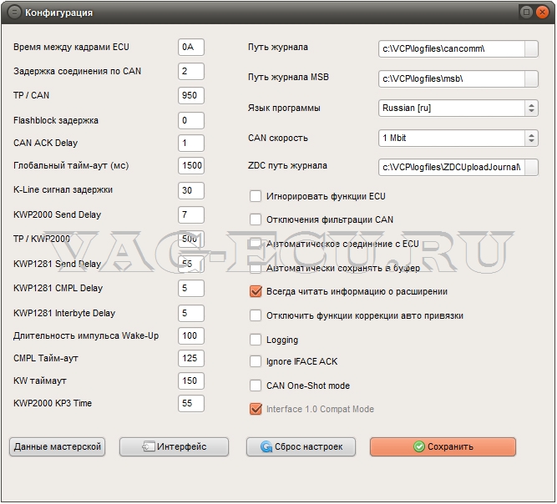Click the Сброс настроек reset button
Screen dimensions: 557x504
click(301, 446)
